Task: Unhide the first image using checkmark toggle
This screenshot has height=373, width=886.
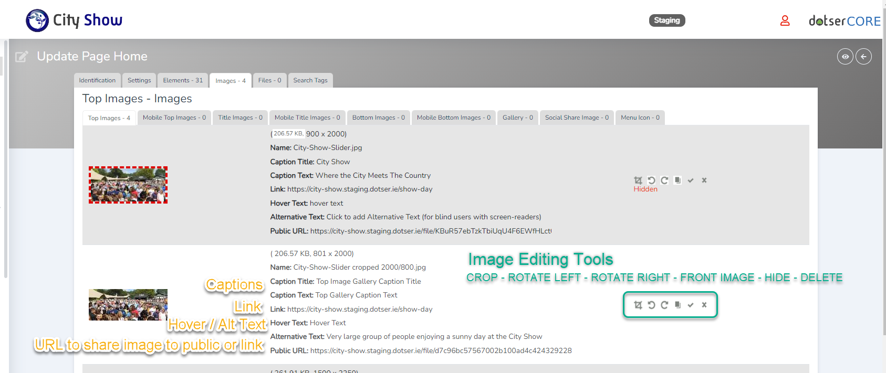Action: tap(691, 180)
